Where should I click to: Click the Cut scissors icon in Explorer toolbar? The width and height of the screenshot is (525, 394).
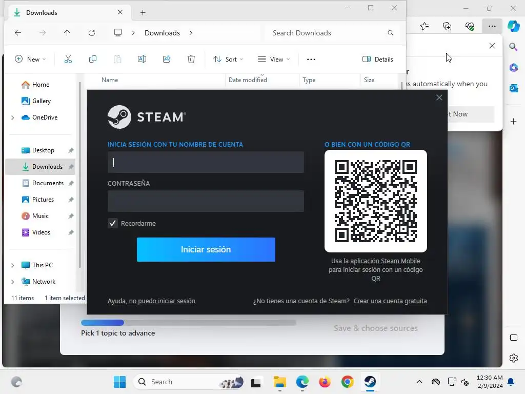(x=68, y=60)
